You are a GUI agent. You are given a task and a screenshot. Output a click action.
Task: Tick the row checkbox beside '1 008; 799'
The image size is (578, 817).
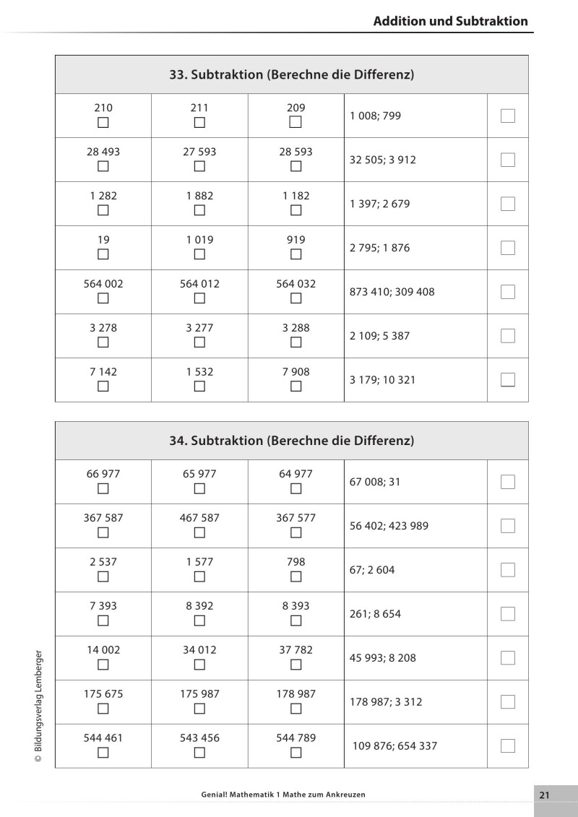click(508, 116)
